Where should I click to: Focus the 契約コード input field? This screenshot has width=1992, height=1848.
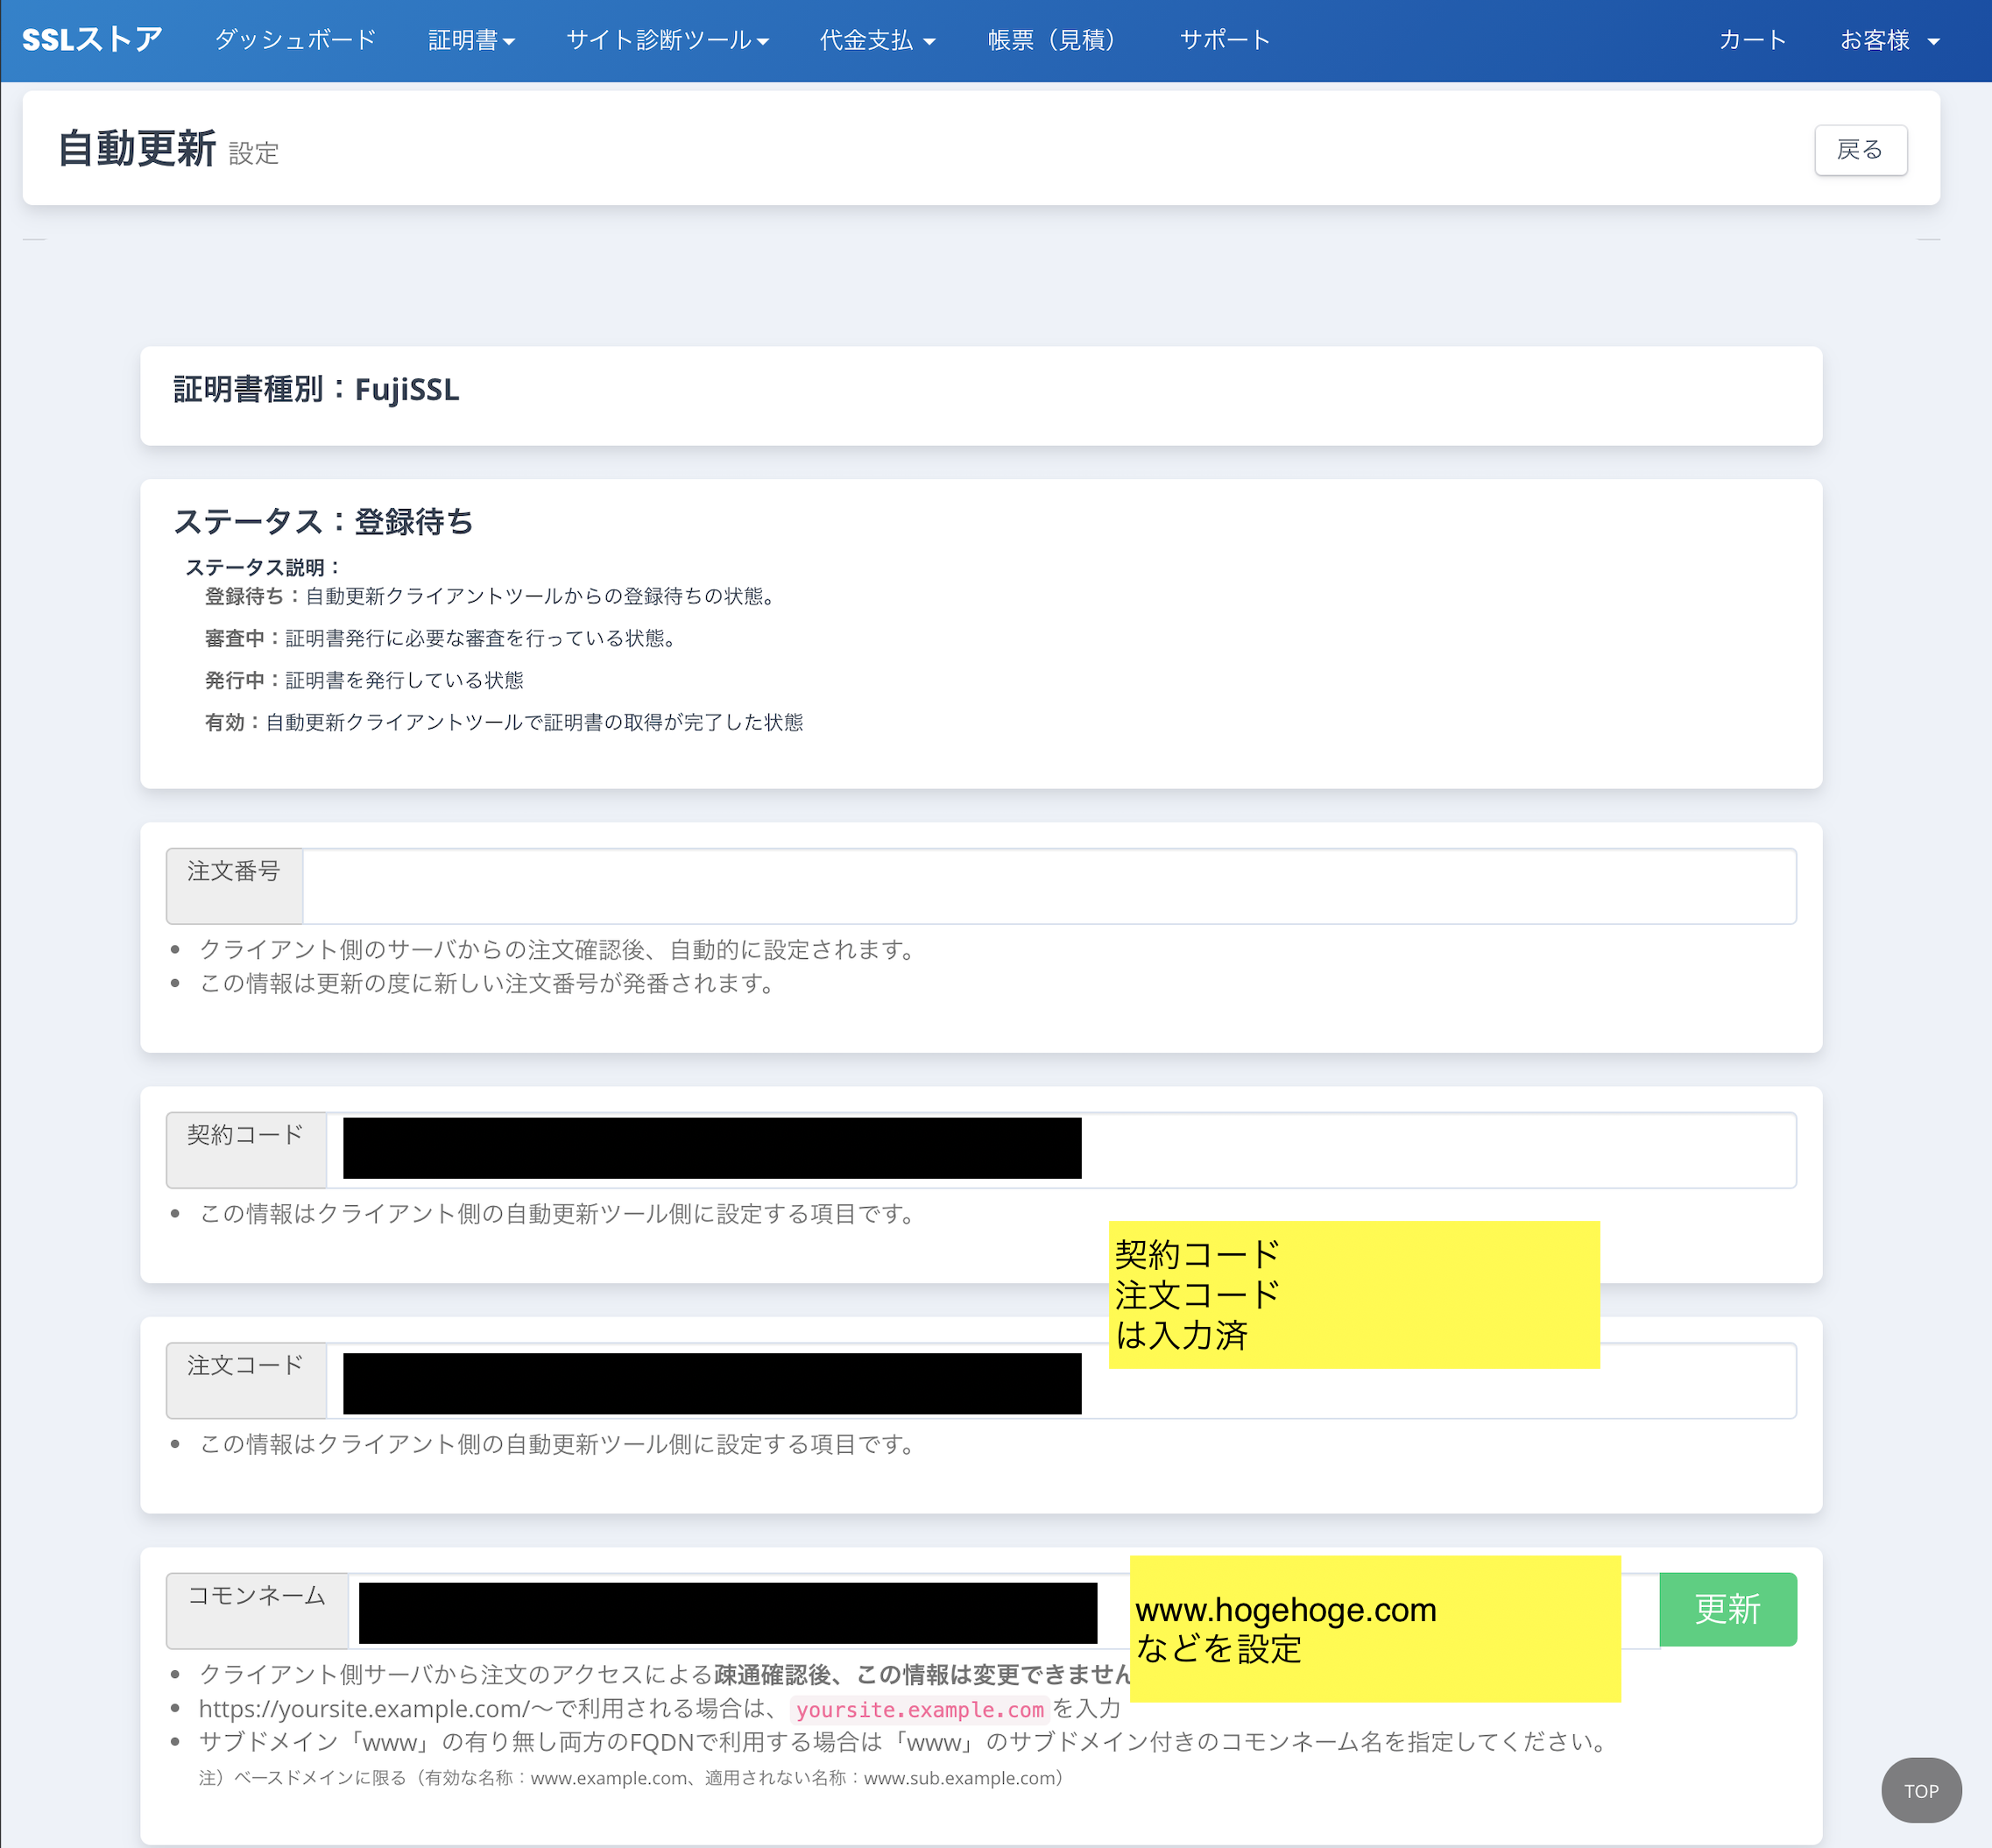coord(1061,1150)
